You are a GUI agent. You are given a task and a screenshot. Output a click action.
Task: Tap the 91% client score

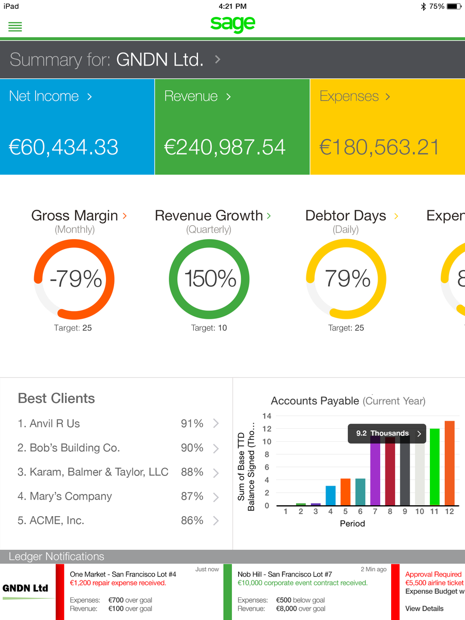tap(192, 424)
